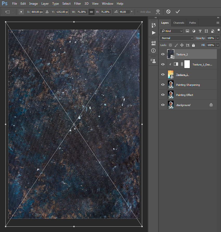Cancel the transform in the options bar
The image size is (221, 232).
coord(168,12)
